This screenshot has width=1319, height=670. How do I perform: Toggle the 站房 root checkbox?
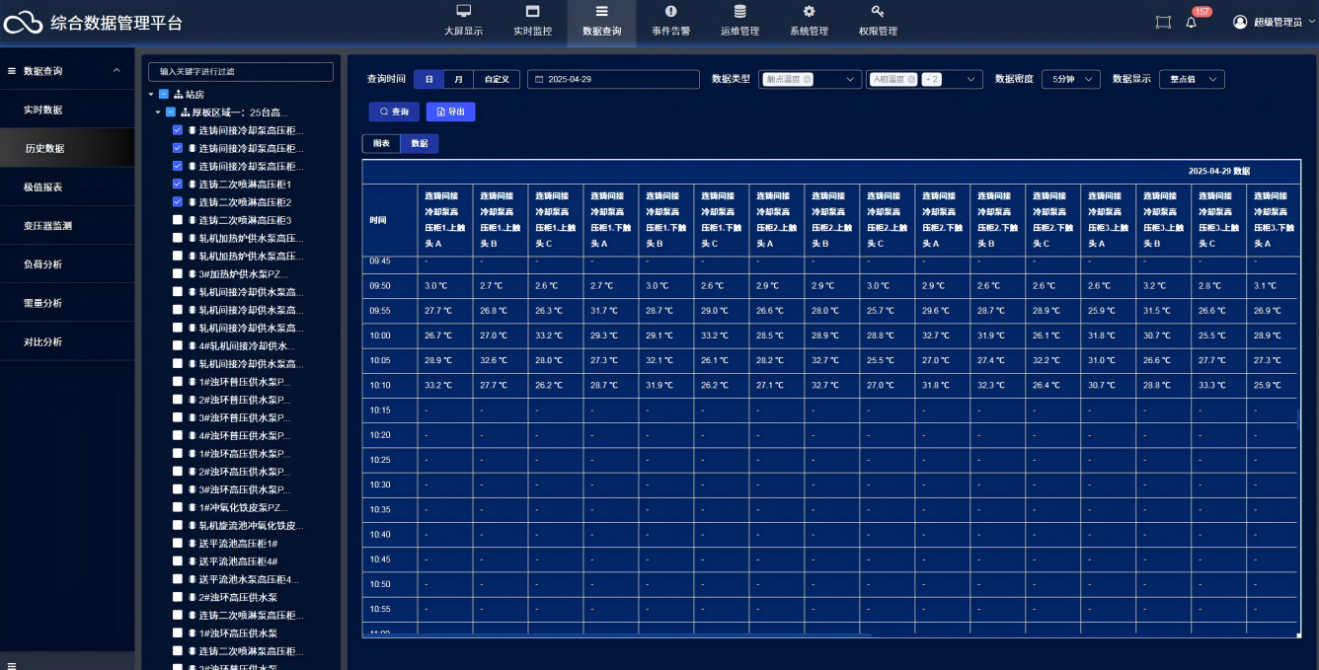164,95
